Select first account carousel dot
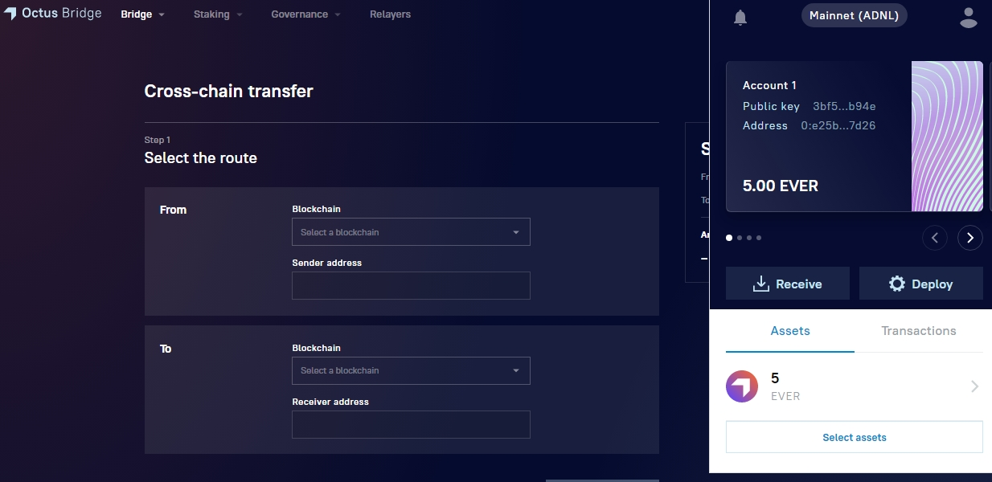The height and width of the screenshot is (482, 992). [x=729, y=238]
